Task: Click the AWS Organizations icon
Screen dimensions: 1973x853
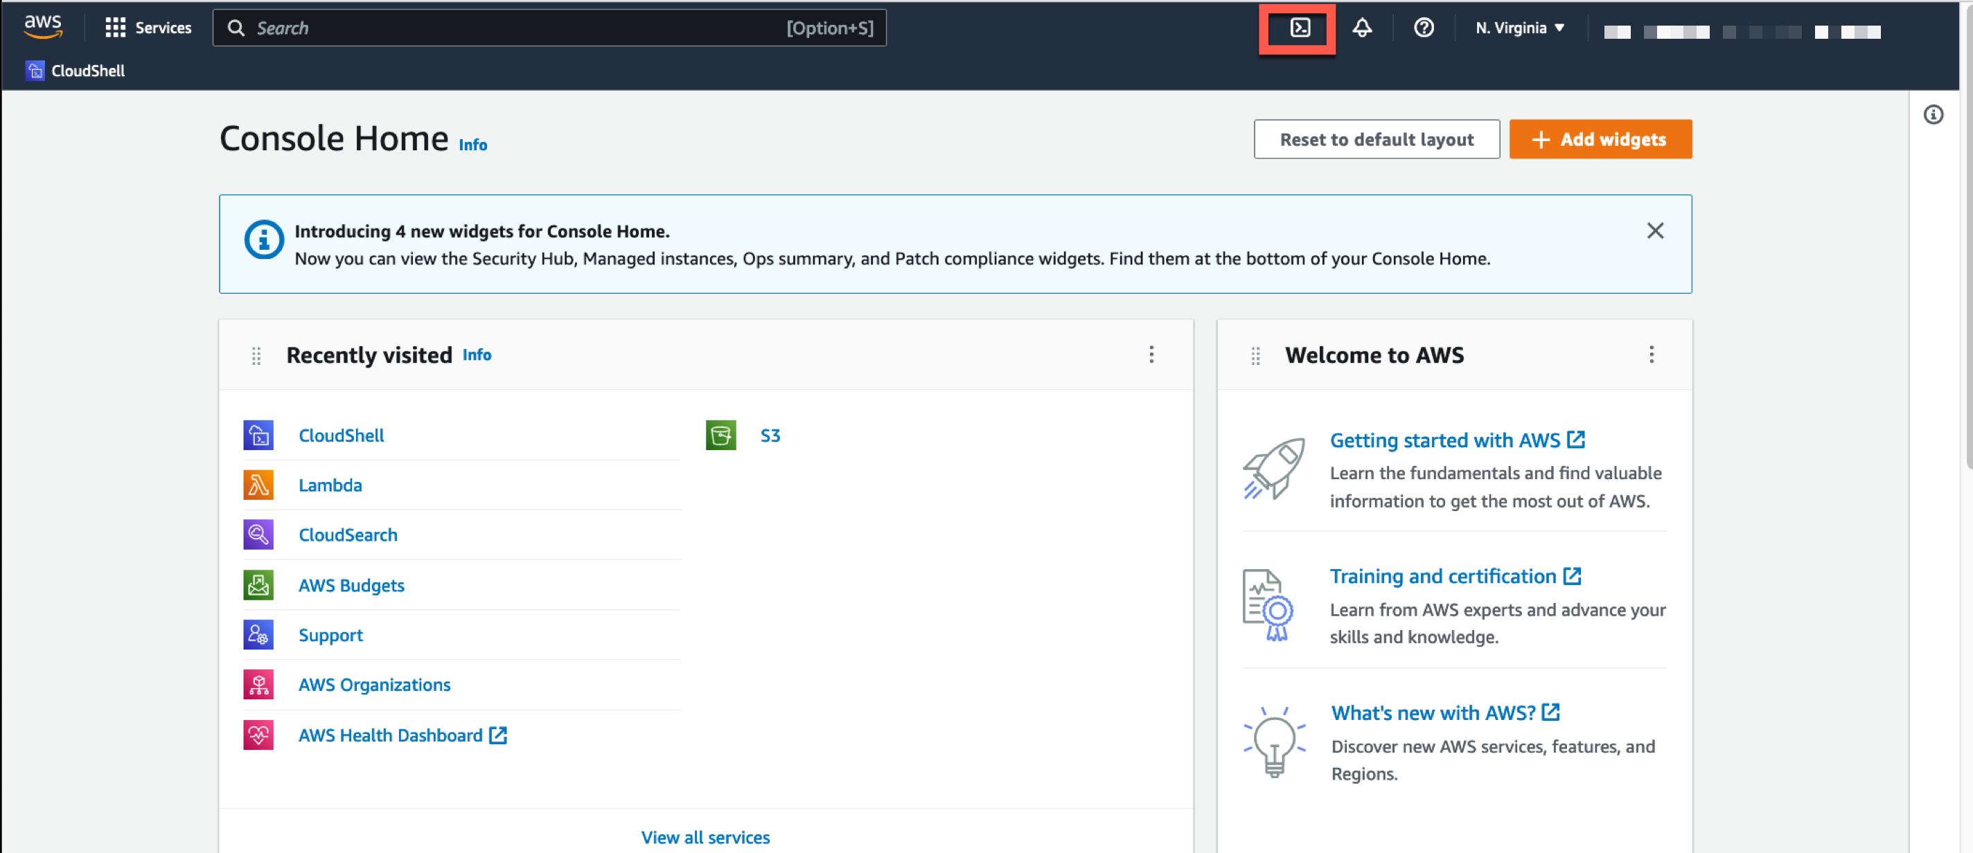Action: (x=258, y=683)
